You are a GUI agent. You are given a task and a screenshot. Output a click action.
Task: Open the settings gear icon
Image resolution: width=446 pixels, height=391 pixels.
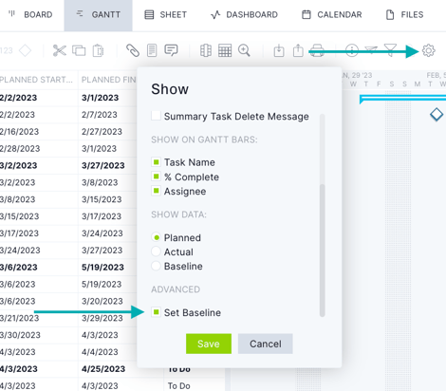coord(429,50)
